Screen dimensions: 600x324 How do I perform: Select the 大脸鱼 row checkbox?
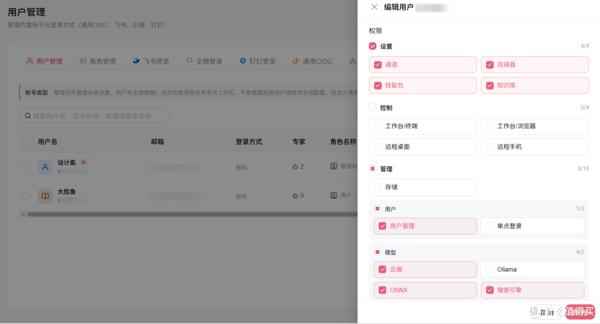[27, 196]
